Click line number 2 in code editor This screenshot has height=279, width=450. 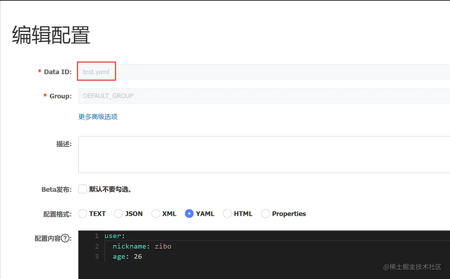[97, 246]
